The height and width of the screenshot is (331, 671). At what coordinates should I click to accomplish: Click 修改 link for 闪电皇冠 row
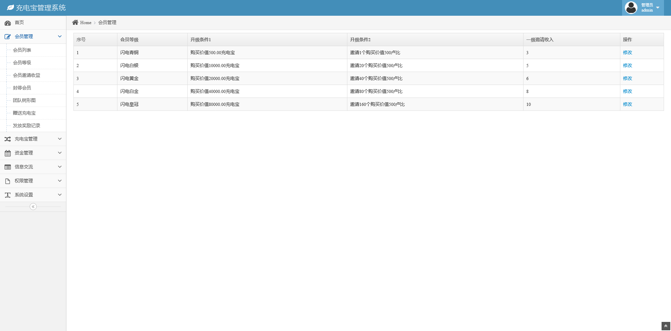pyautogui.click(x=627, y=104)
